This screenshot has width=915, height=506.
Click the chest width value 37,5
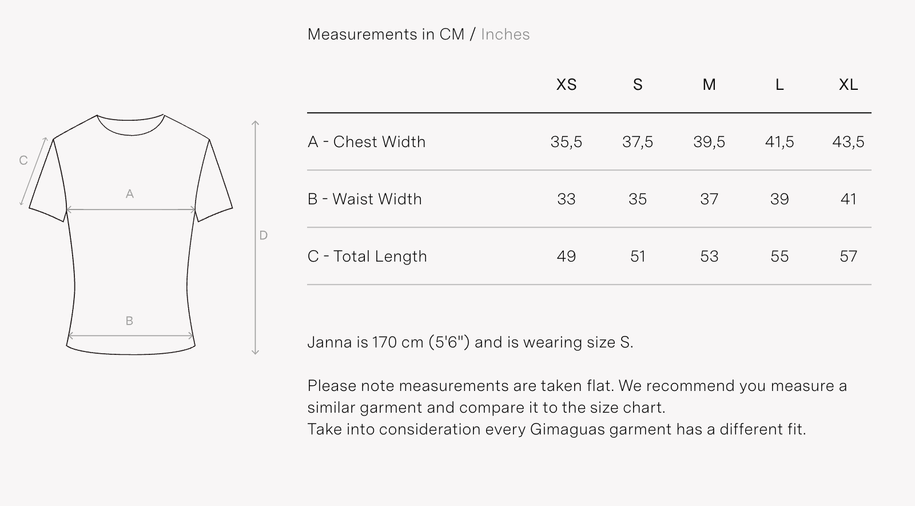pos(638,142)
